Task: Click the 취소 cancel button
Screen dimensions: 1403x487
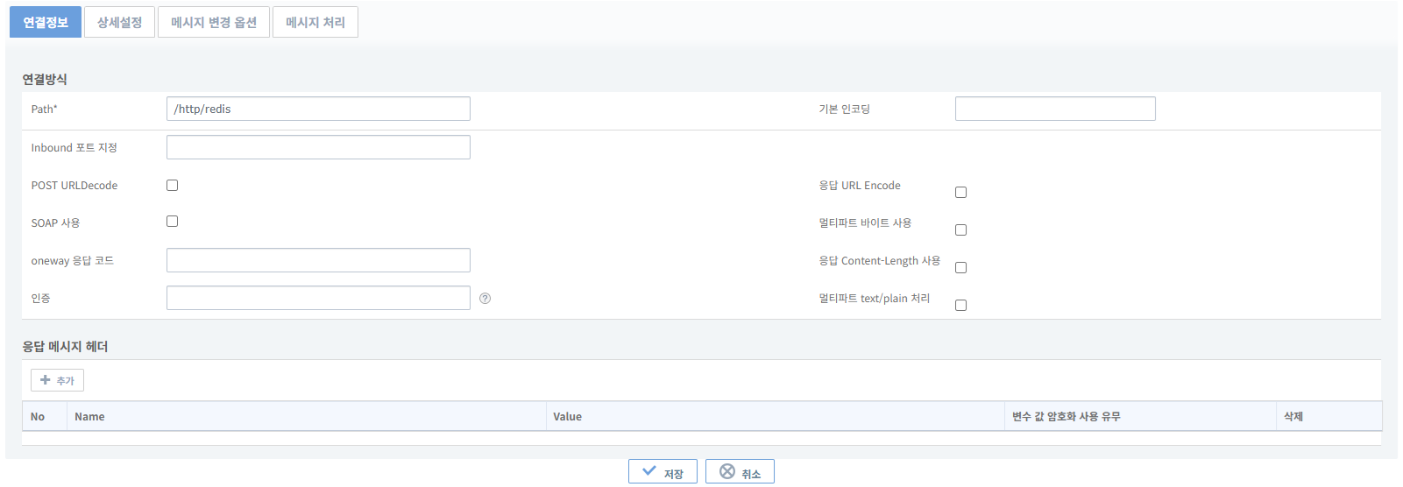Action: tap(740, 472)
